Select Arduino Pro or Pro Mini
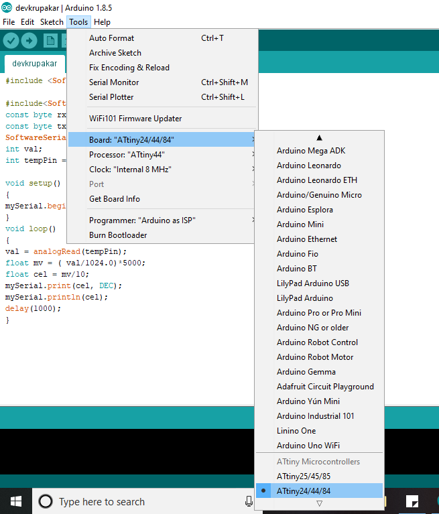The width and height of the screenshot is (439, 514). coord(319,313)
